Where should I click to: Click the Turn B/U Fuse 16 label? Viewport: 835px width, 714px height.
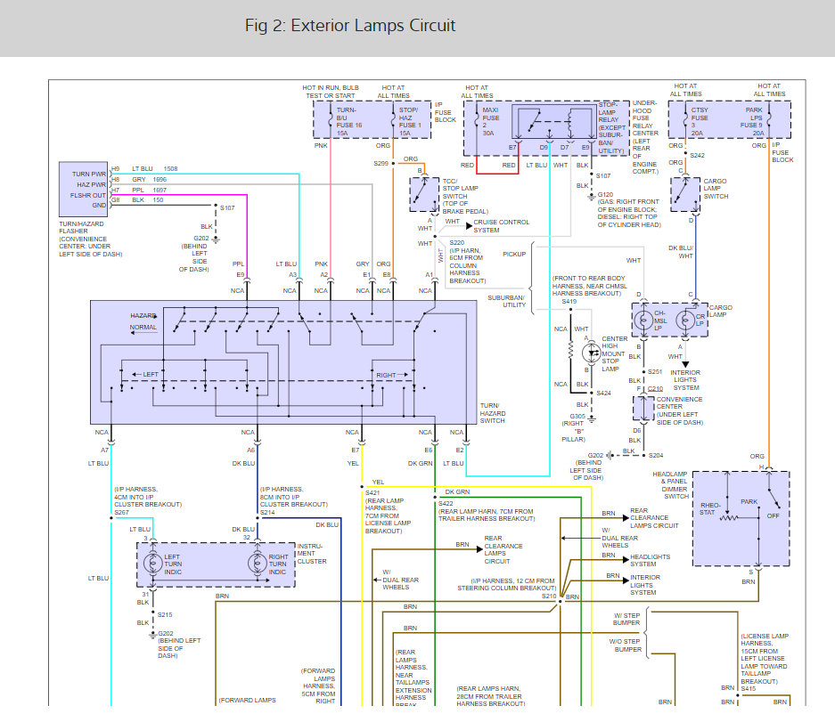tap(348, 121)
